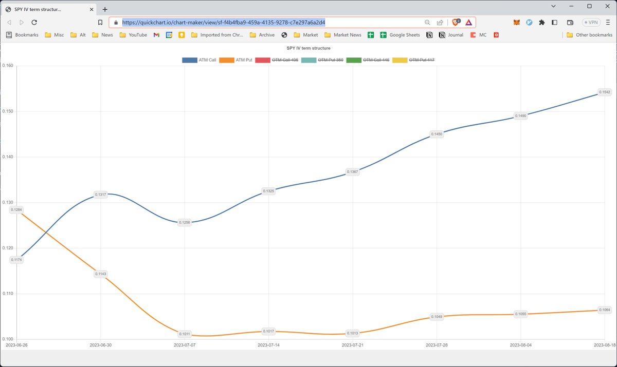Open the News bookmarks folder
Image resolution: width=617 pixels, height=367 pixels.
[x=102, y=35]
